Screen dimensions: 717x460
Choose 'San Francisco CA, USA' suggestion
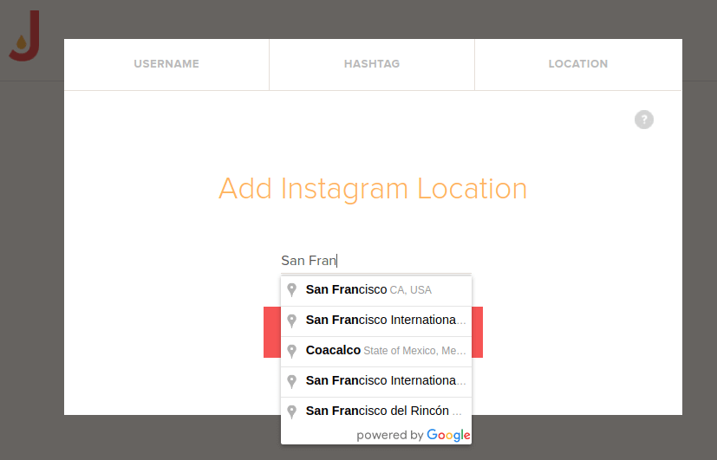(376, 290)
